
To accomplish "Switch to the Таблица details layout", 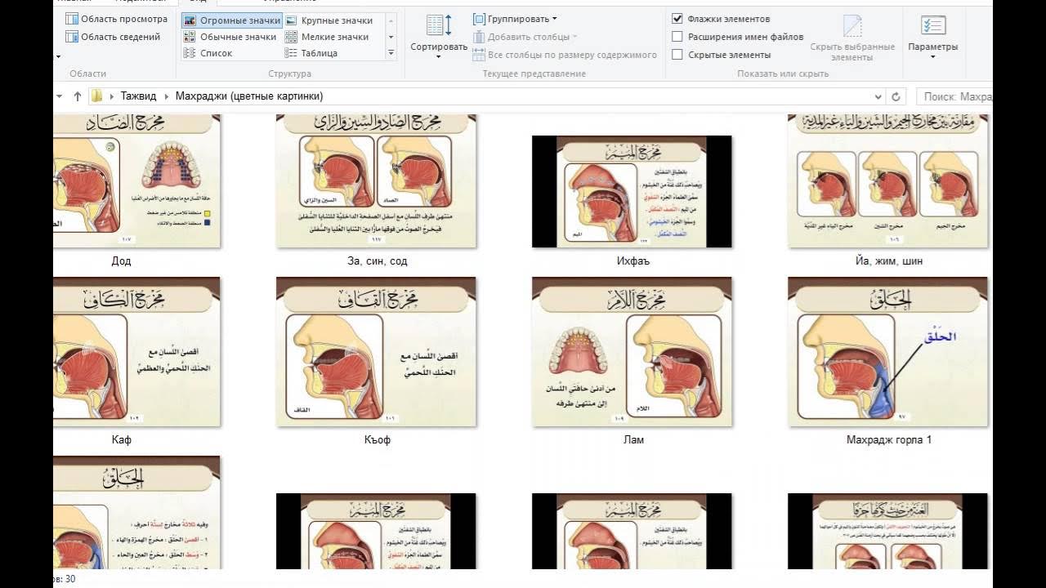I will click(311, 53).
